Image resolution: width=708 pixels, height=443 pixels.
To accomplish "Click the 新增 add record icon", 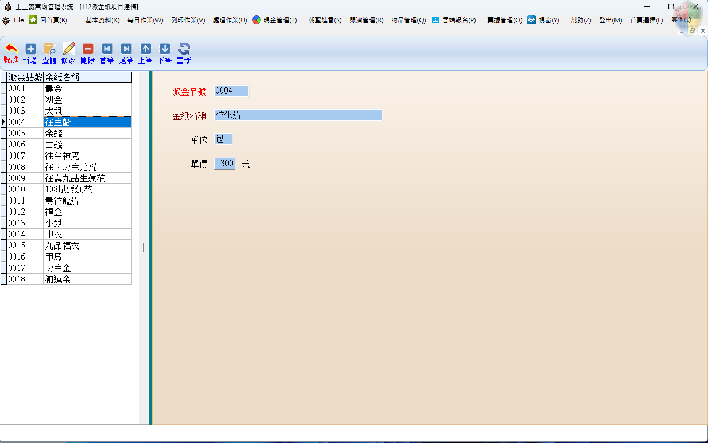I will (30, 49).
